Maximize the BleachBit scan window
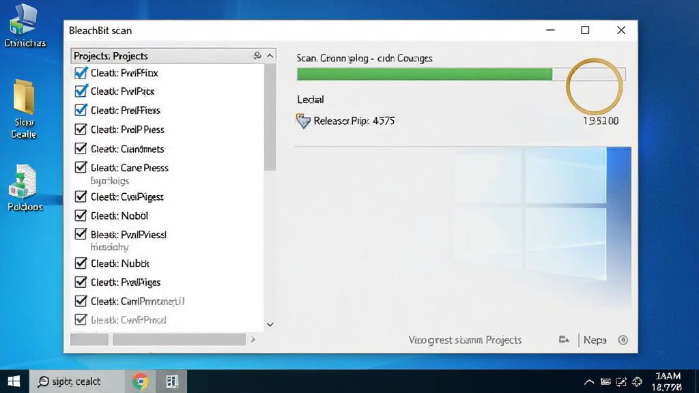Image resolution: width=699 pixels, height=393 pixels. coord(585,30)
